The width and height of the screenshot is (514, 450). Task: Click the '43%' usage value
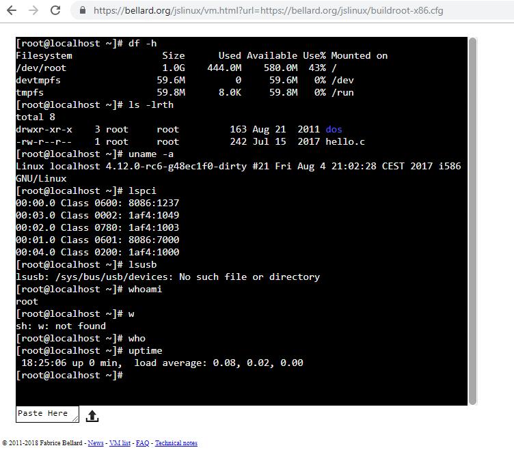pyautogui.click(x=317, y=68)
